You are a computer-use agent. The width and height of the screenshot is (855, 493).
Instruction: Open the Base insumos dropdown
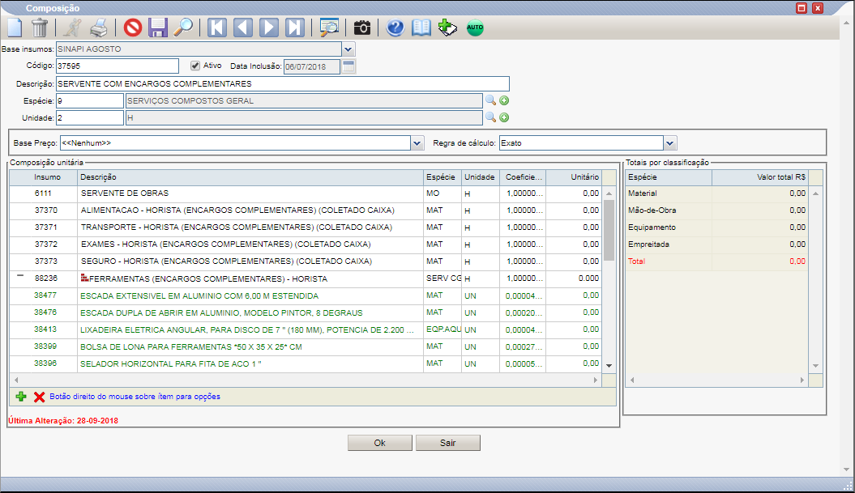pyautogui.click(x=348, y=49)
